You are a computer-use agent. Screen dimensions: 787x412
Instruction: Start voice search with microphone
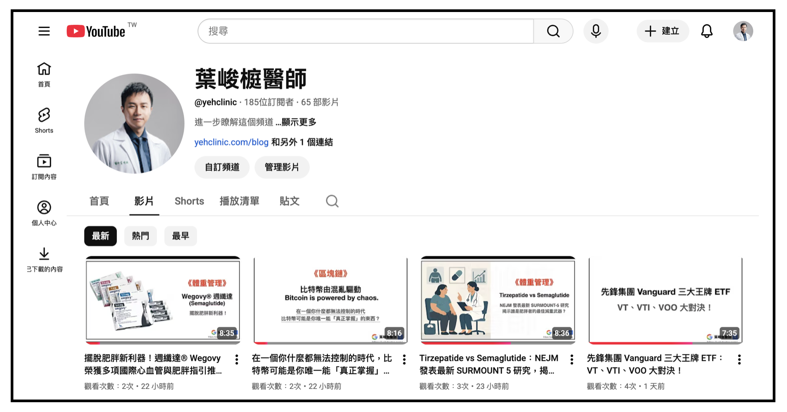596,31
